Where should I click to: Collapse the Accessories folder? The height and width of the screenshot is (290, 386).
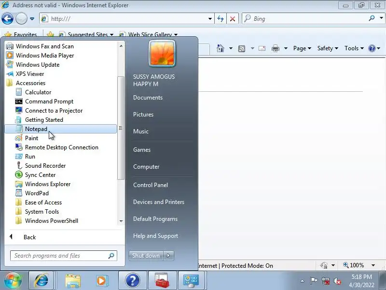[26, 83]
